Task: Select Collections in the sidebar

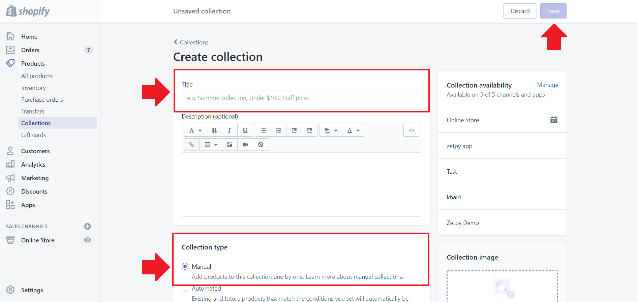Action: [57, 123]
